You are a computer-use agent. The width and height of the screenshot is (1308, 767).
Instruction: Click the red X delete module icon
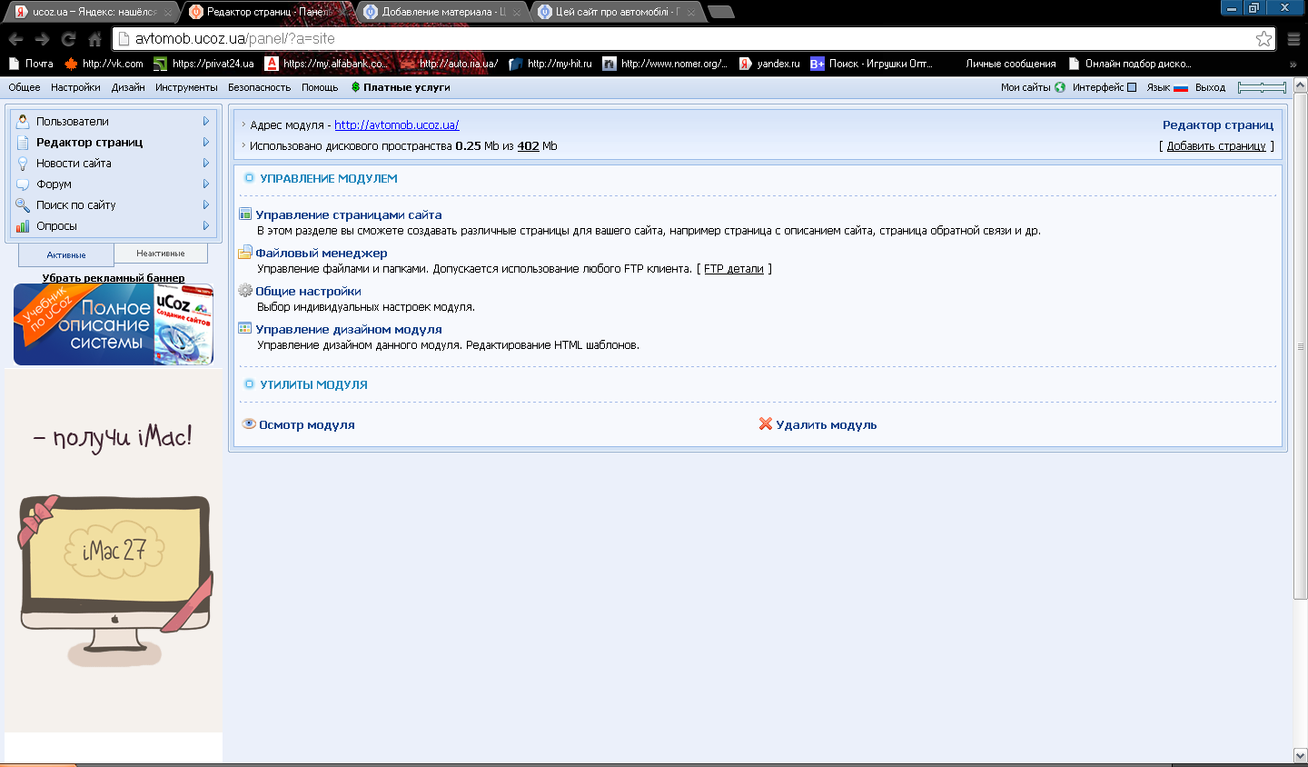766,423
